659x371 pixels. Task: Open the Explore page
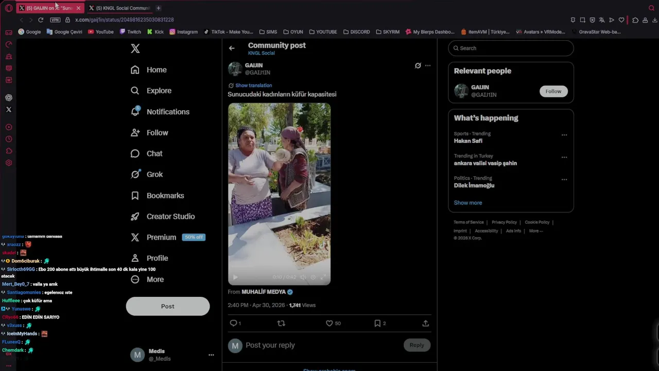(151, 91)
